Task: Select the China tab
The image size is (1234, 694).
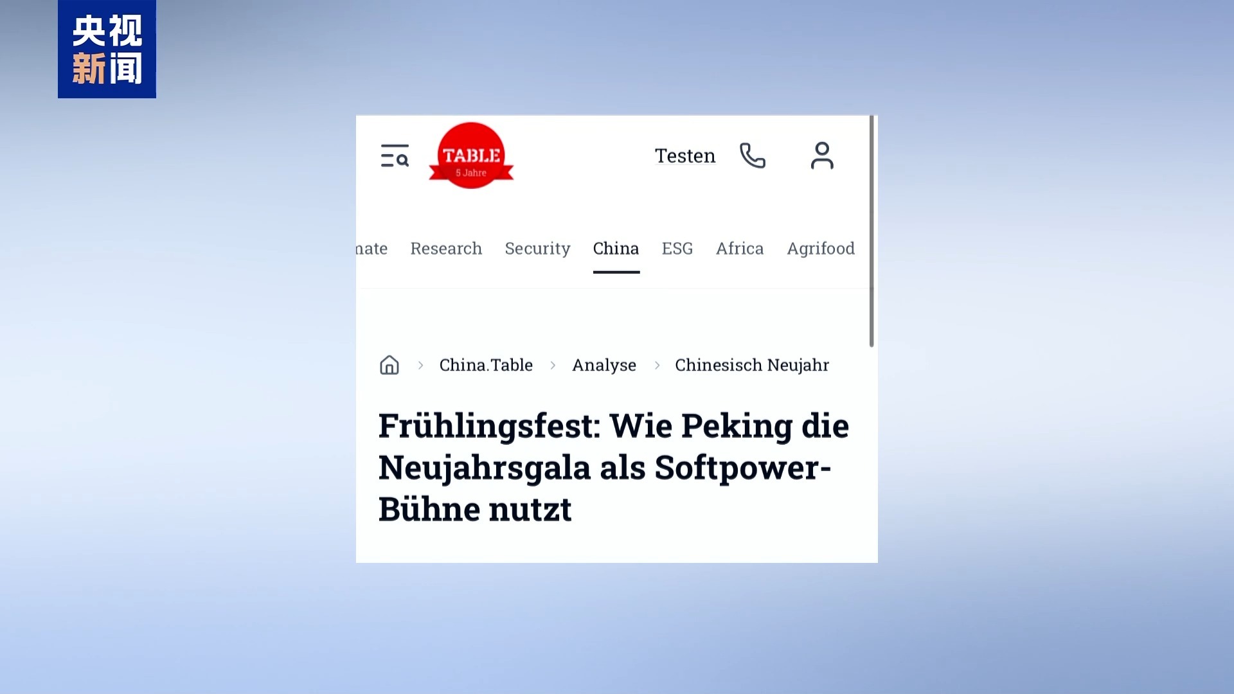Action: pos(616,249)
